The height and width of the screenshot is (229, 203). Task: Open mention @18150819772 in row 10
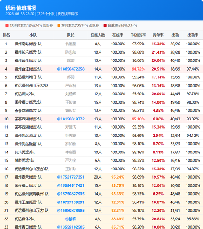point(70,119)
